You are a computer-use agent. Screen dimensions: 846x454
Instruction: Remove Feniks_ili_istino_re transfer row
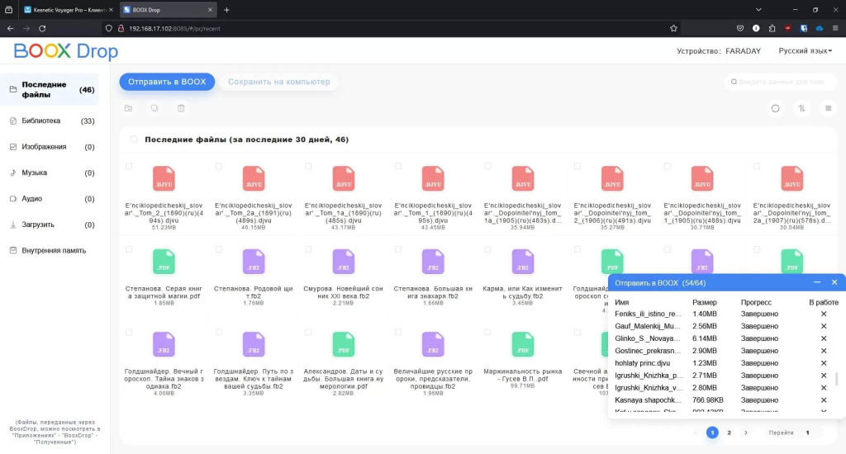[x=824, y=314]
